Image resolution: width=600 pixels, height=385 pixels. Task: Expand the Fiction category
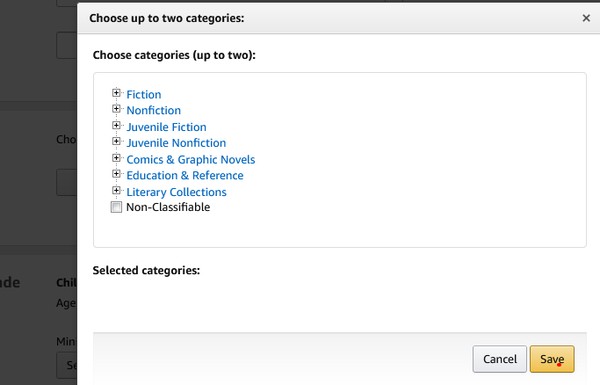(116, 93)
